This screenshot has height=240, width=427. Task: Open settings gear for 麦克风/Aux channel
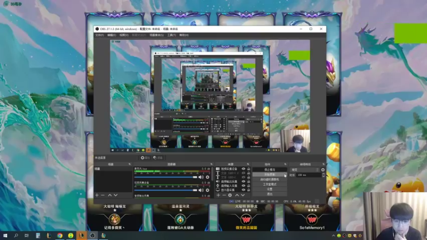[x=208, y=177]
